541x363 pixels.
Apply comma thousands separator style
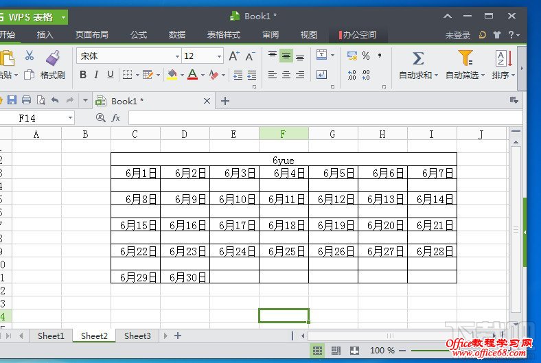[x=380, y=55]
